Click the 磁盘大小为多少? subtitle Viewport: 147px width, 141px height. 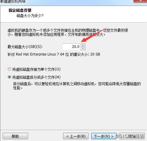(30, 16)
